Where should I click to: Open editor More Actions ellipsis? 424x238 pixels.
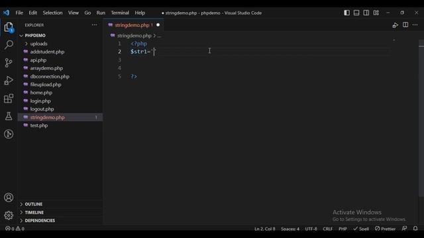coord(415,25)
